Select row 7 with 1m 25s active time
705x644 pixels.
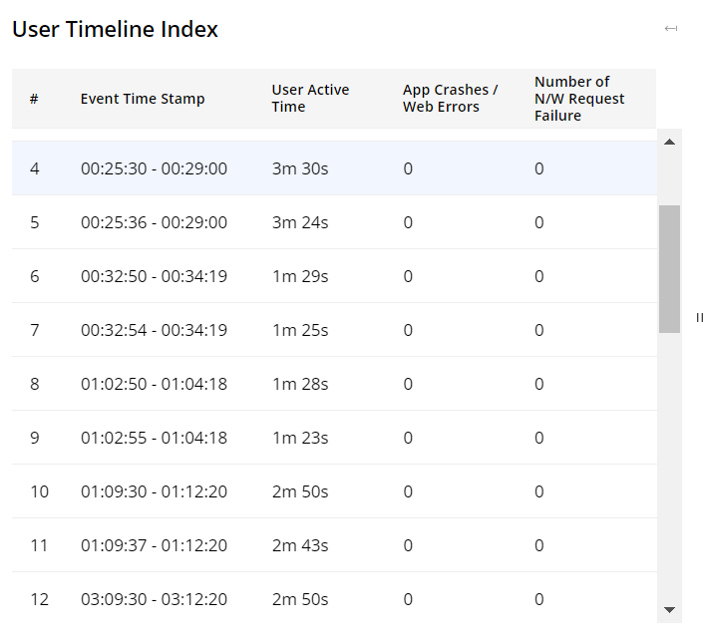coord(300,330)
